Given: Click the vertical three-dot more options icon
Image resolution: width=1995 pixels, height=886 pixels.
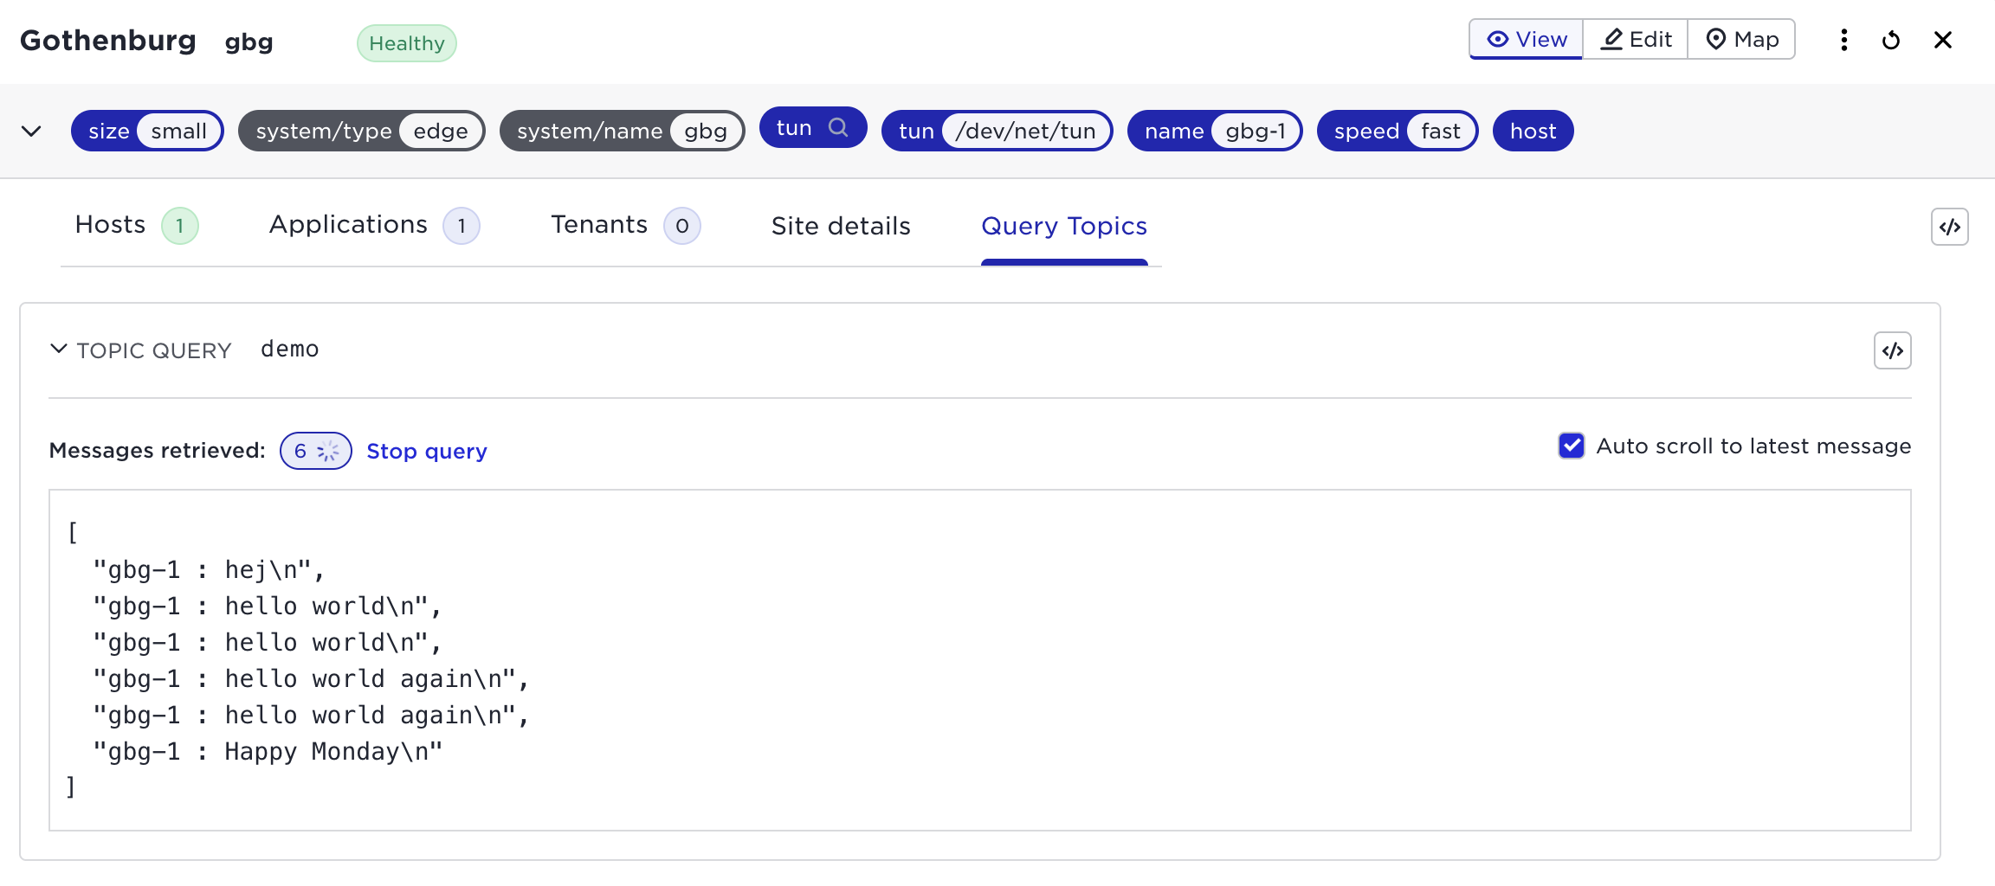Looking at the screenshot, I should (1844, 40).
